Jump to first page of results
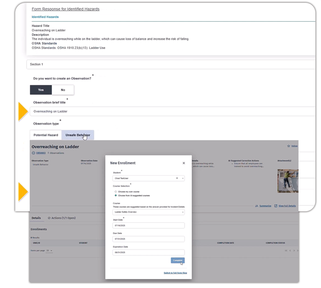 click(x=286, y=251)
